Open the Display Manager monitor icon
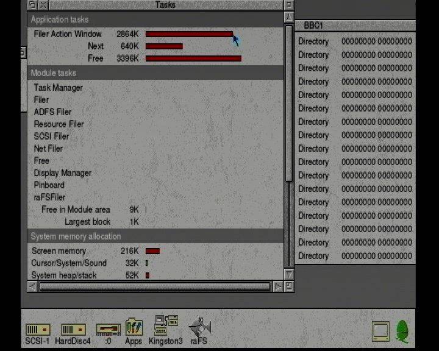Viewport: 439px width, 351px height. pos(380,331)
